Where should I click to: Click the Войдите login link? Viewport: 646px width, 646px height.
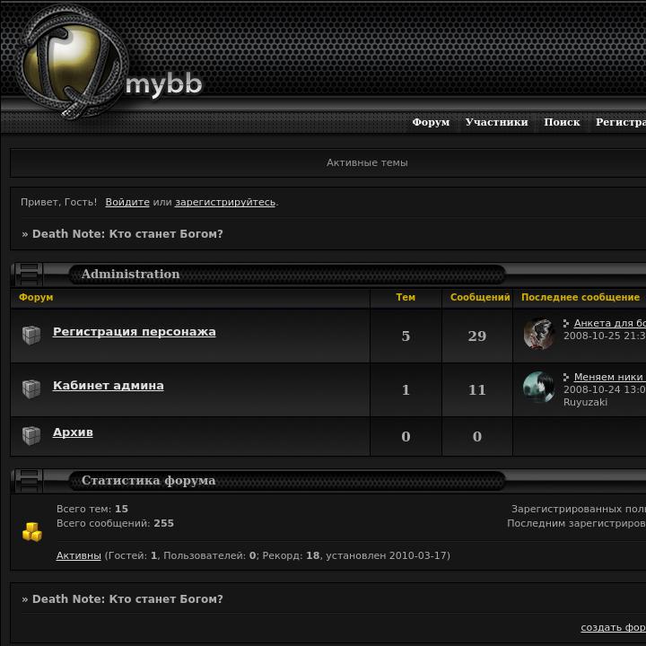tap(127, 202)
